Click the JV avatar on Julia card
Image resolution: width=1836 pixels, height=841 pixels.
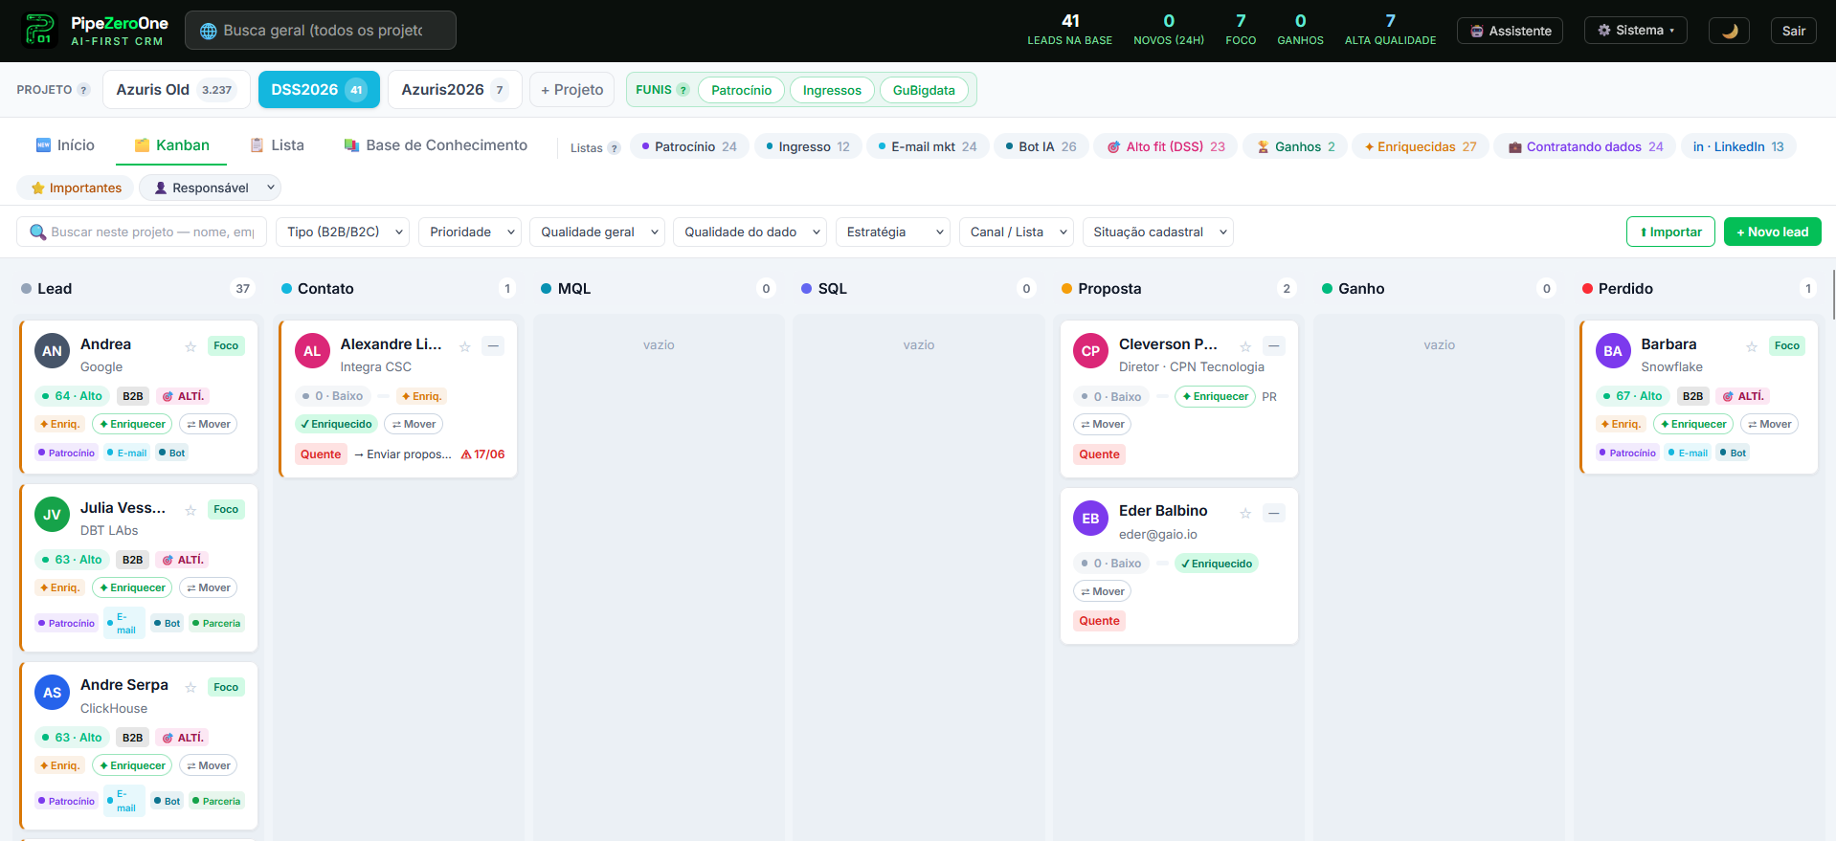coord(52,515)
